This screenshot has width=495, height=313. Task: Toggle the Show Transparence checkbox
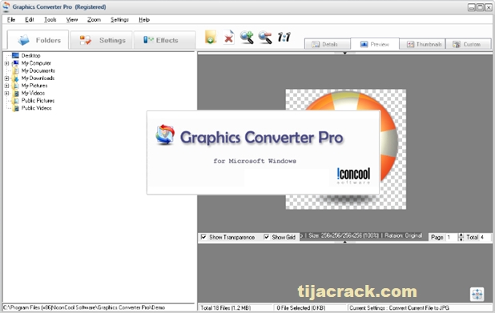pyautogui.click(x=203, y=237)
